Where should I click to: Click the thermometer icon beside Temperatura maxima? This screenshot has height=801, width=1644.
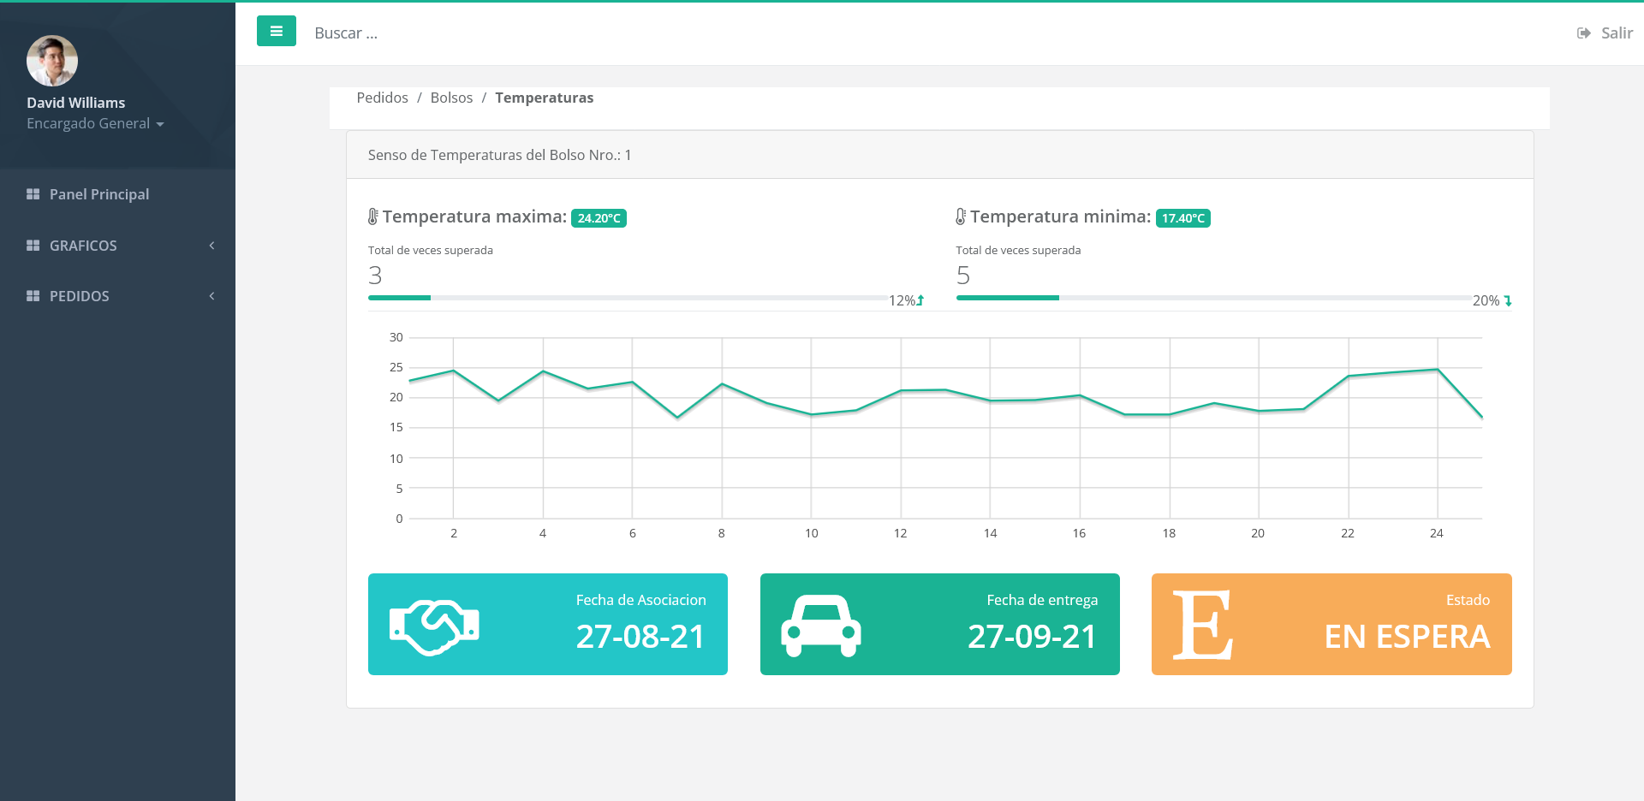coord(373,217)
